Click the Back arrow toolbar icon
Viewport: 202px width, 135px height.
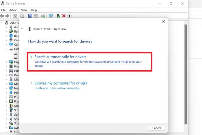2,16
